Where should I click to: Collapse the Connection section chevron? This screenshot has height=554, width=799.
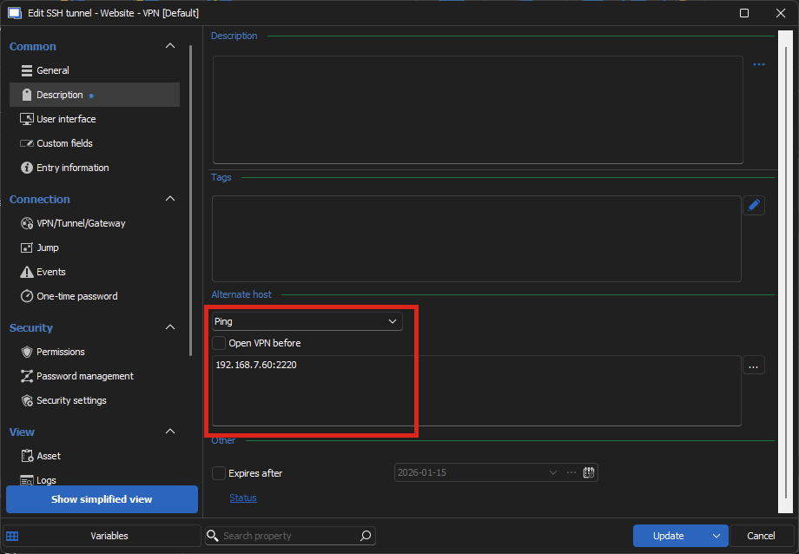click(170, 199)
